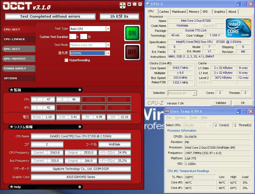Stop the test with the red OFF button
255x194 pixels.
pos(132,52)
